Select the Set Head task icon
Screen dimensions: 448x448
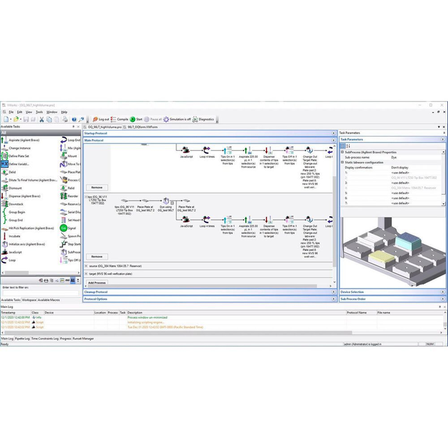[63, 220]
